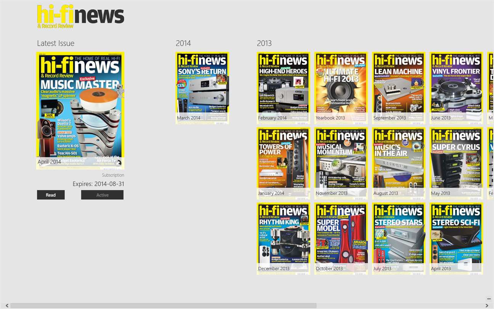This screenshot has width=494, height=309.
Task: Select the September 2013 issue
Action: click(x=399, y=88)
